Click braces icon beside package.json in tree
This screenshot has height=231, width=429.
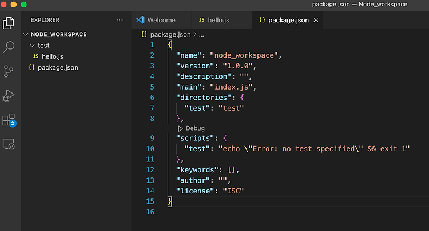(31, 67)
